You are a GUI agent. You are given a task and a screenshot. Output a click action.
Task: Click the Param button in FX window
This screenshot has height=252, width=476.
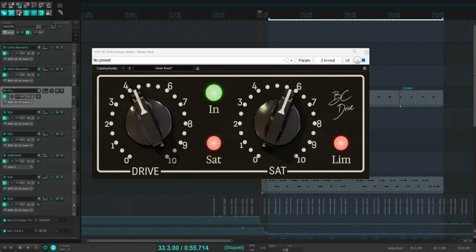click(x=304, y=60)
